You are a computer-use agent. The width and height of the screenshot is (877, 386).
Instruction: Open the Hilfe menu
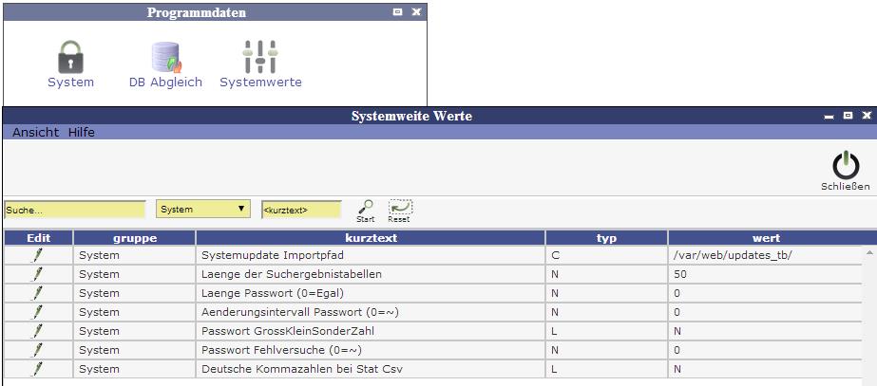pos(81,133)
